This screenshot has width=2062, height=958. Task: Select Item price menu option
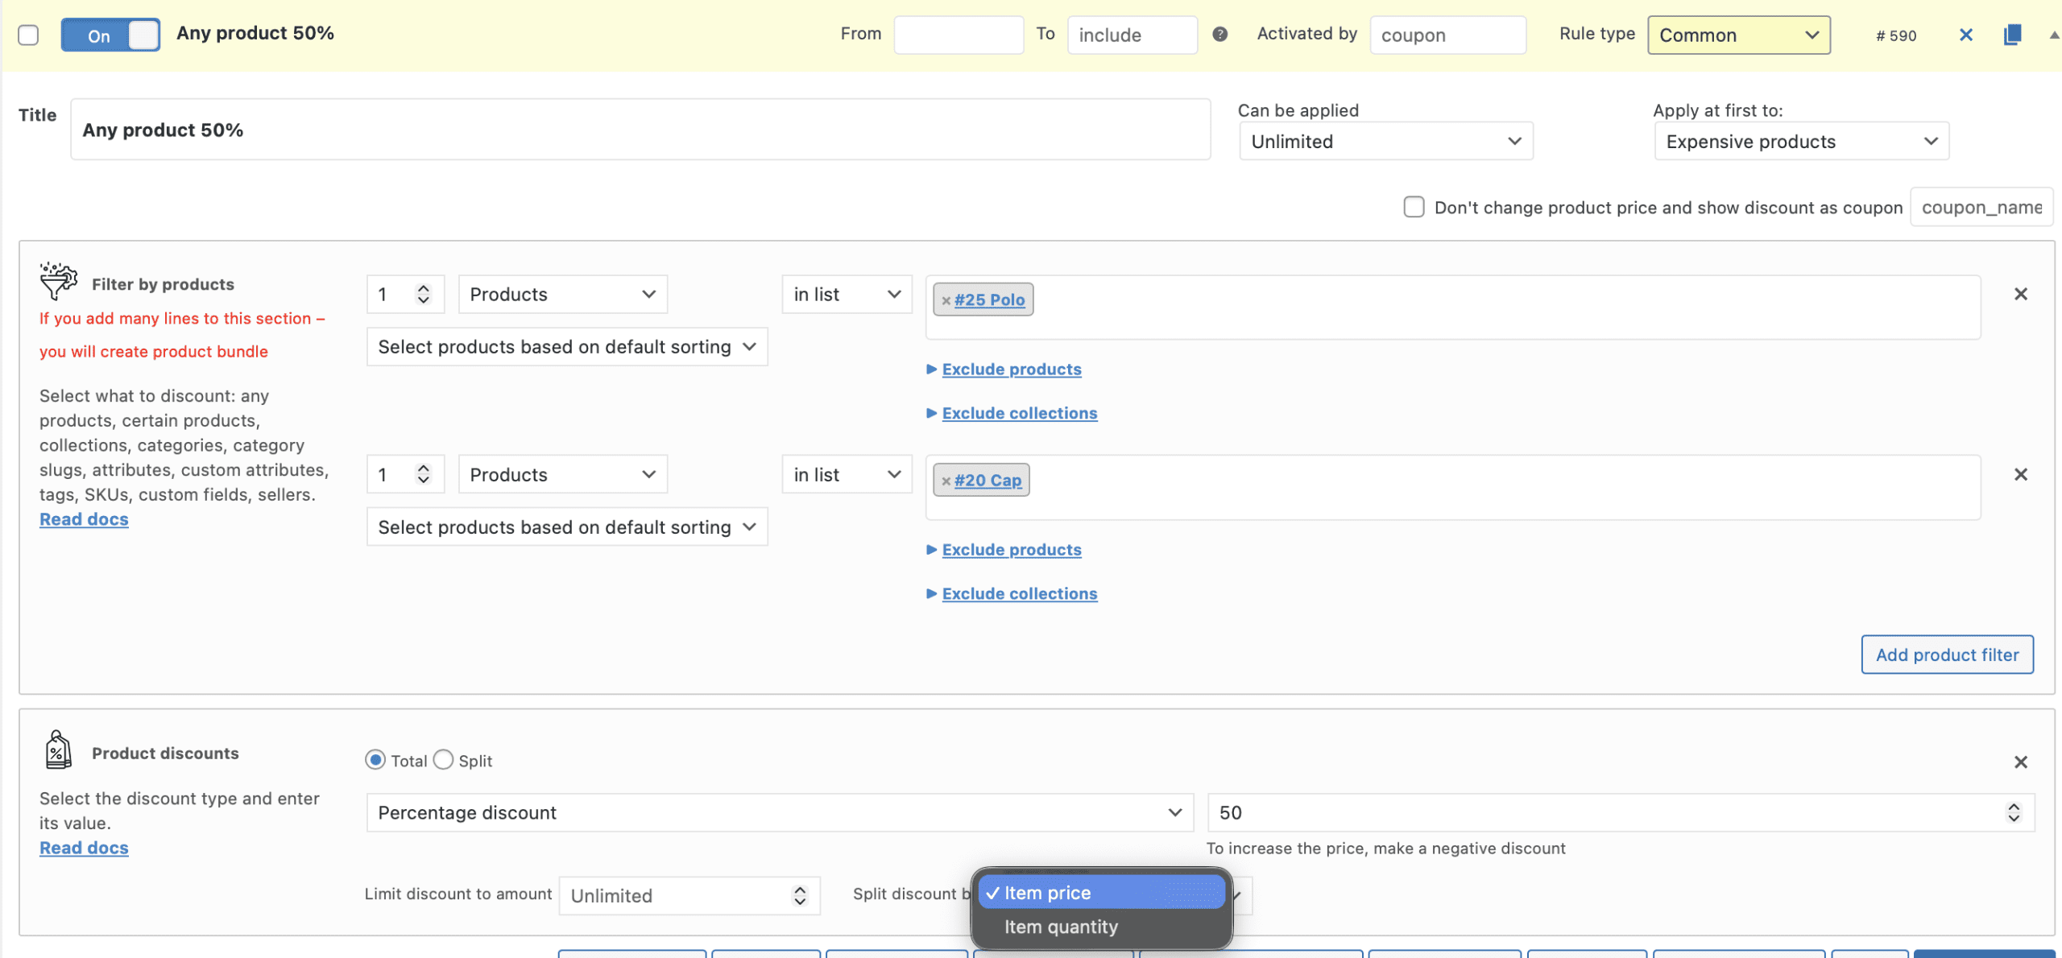1047,893
